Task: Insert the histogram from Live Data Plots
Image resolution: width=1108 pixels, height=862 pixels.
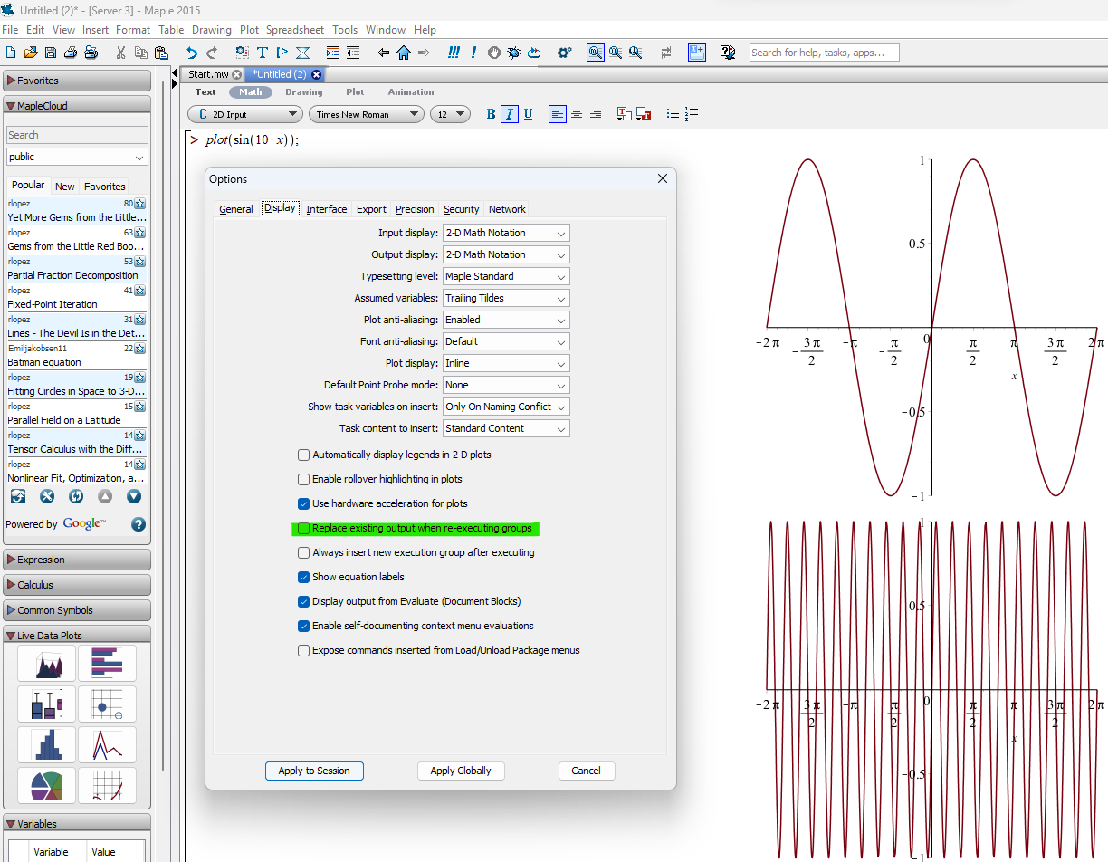Action: [x=46, y=744]
